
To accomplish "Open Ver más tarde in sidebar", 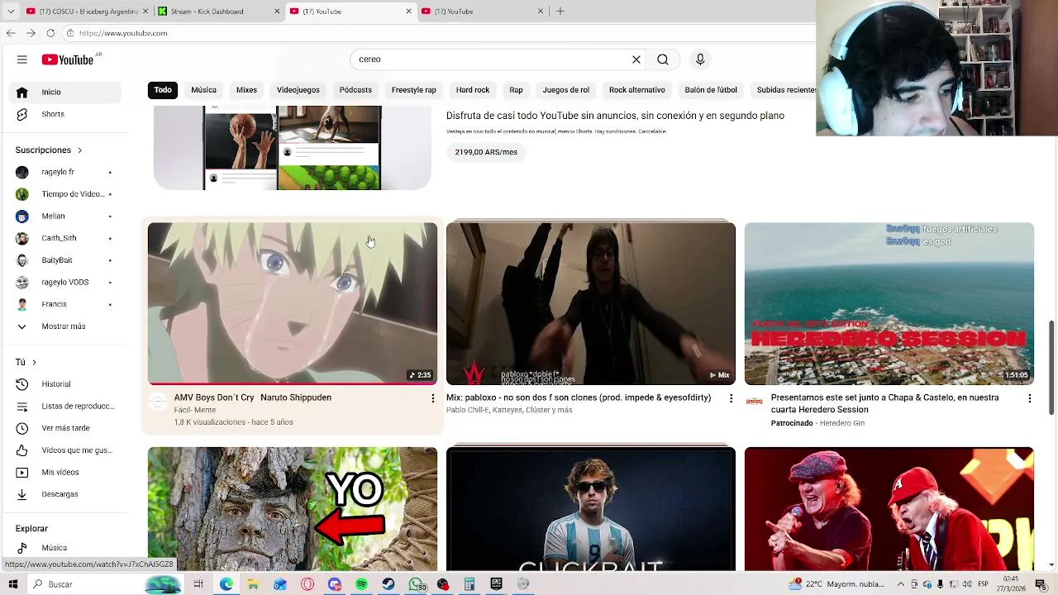I will [x=64, y=428].
